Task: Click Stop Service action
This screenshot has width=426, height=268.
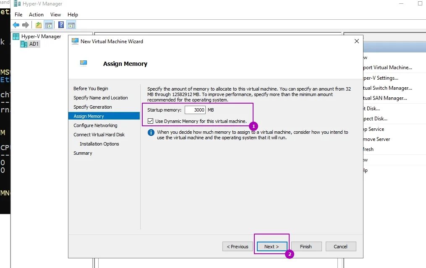Action: tap(374, 129)
